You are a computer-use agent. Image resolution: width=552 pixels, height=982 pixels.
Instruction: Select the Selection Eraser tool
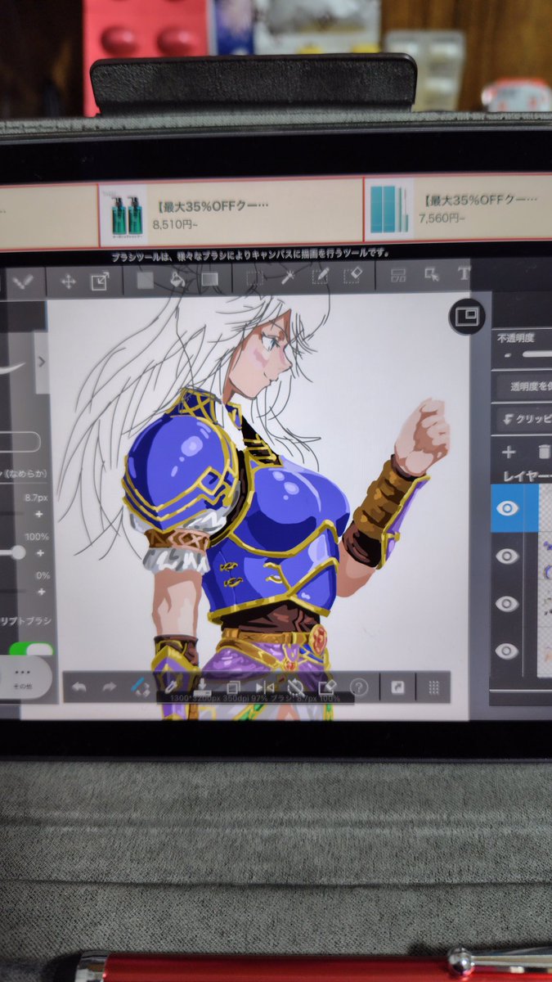tap(352, 277)
